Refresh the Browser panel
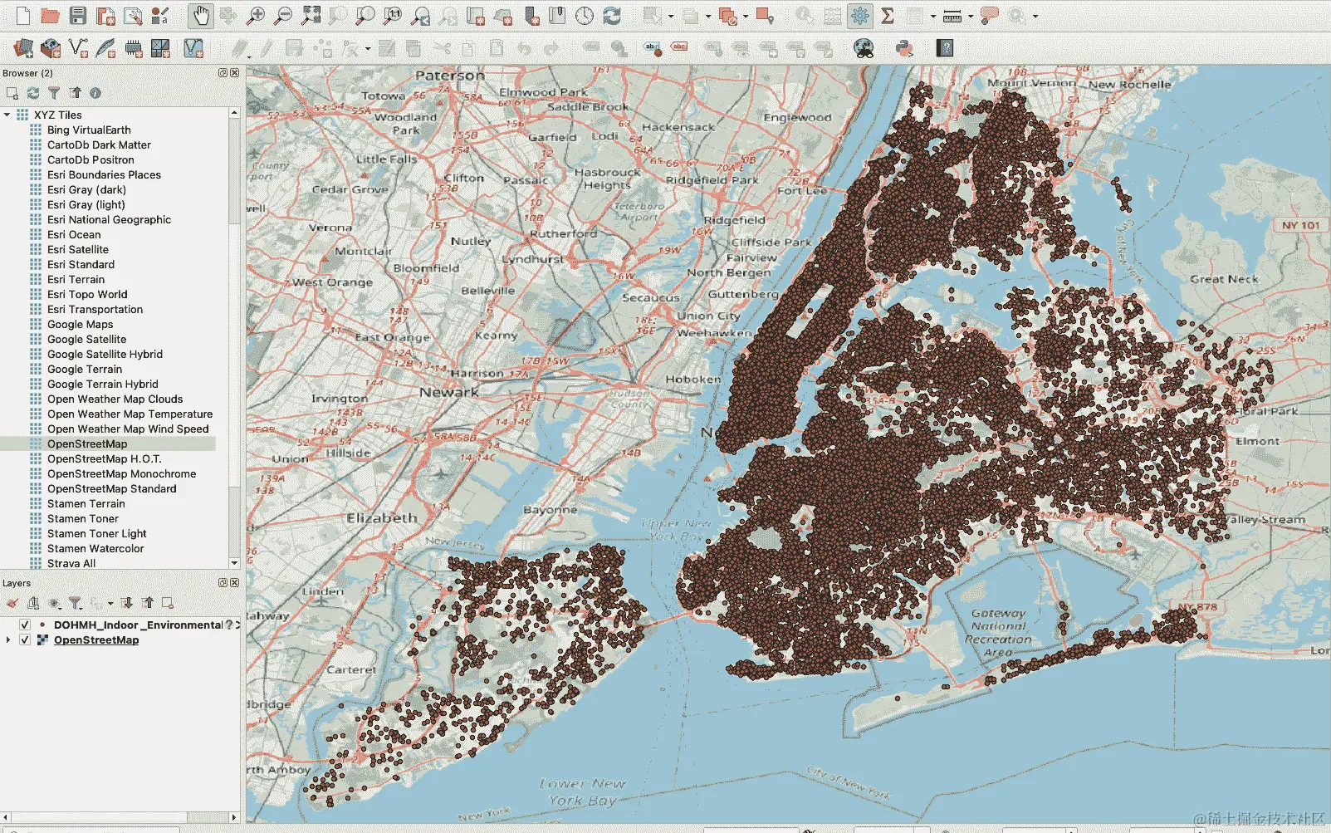This screenshot has height=833, width=1331. (x=32, y=92)
